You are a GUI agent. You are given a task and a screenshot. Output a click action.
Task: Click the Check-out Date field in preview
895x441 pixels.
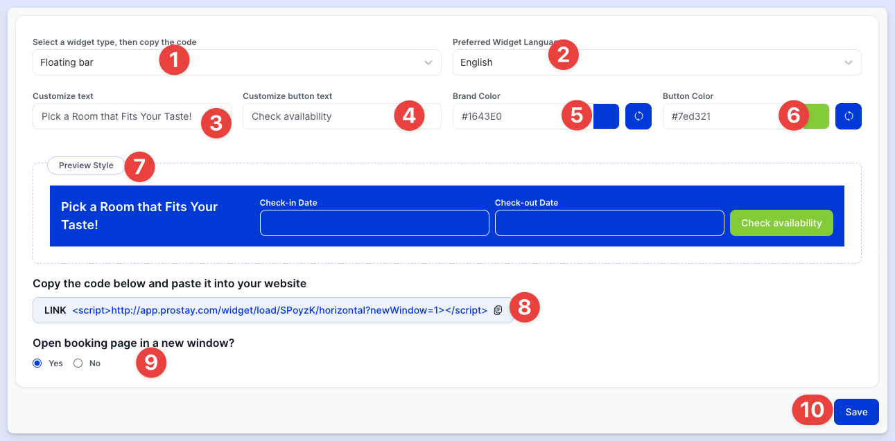click(609, 223)
